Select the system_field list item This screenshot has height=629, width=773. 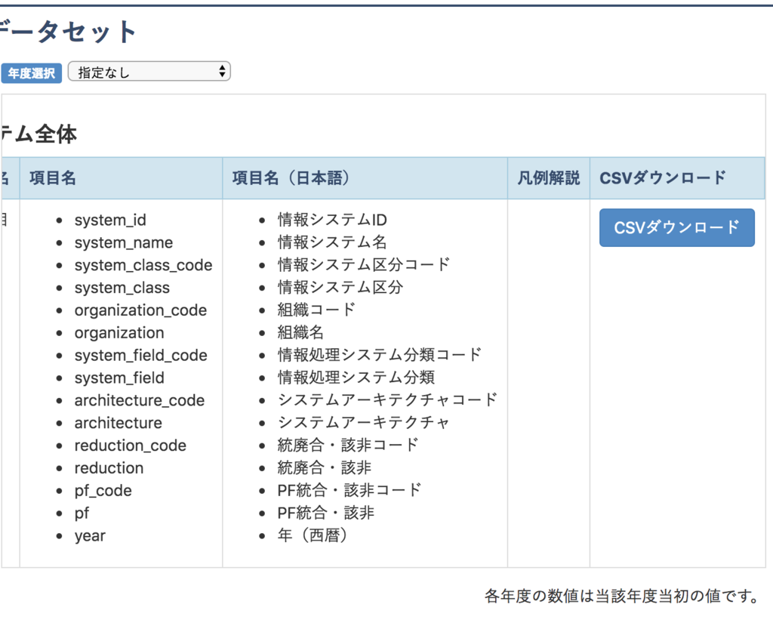[119, 378]
